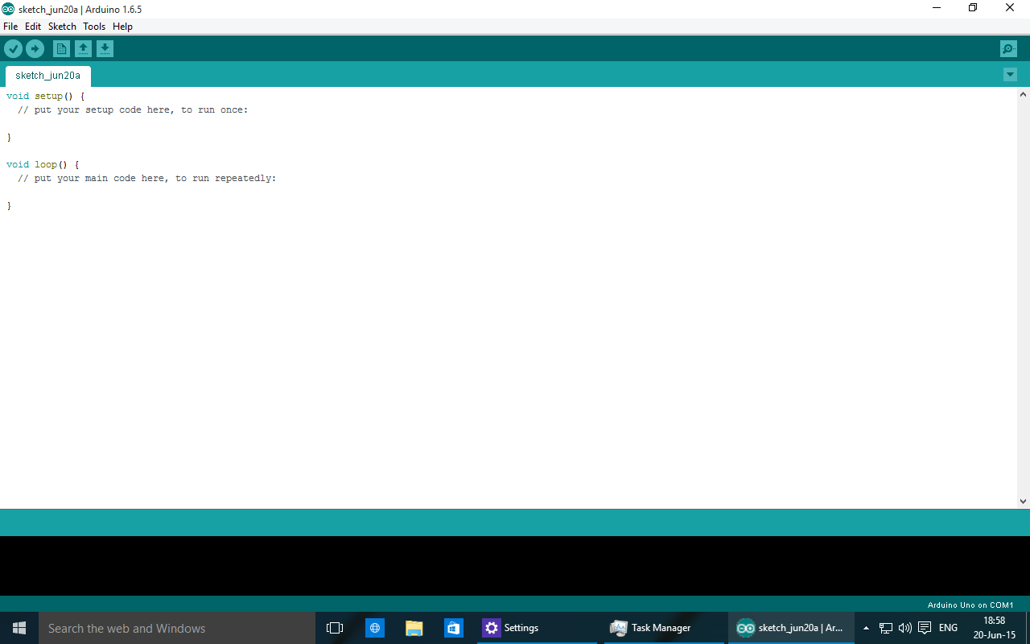Click the 'Search the web and Windows' box
The width and height of the screenshot is (1030, 644).
click(177, 628)
